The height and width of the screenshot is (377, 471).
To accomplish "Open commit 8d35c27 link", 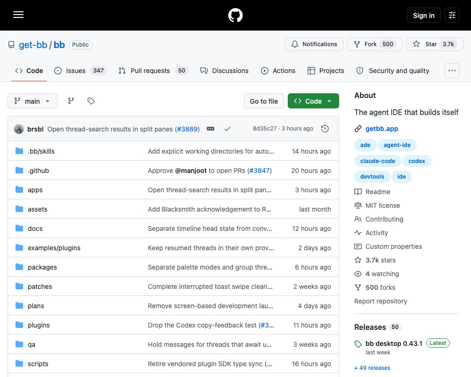I will [x=265, y=128].
